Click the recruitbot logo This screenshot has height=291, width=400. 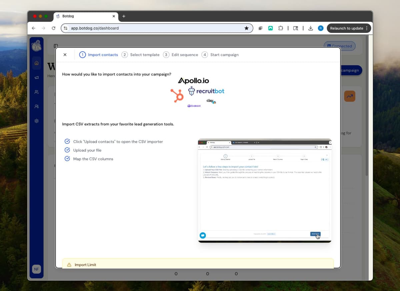tap(206, 91)
